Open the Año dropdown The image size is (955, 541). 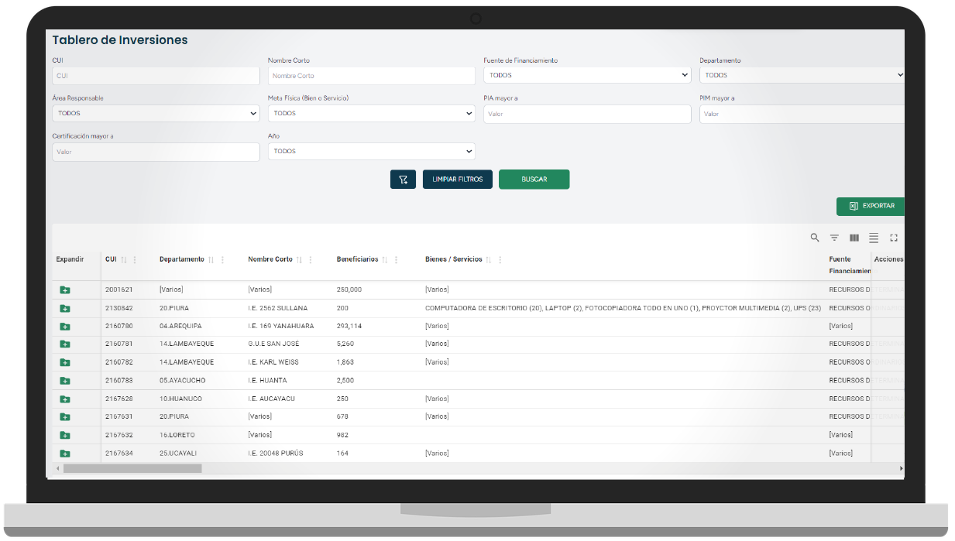tap(371, 151)
